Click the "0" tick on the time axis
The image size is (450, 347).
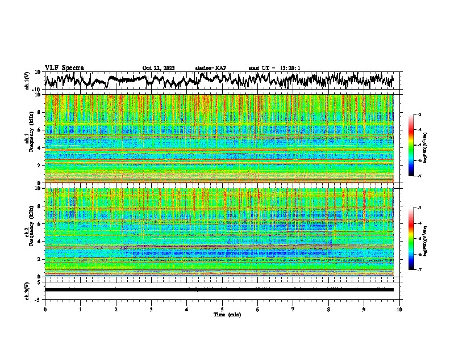point(45,310)
